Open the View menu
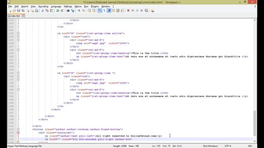This screenshot has height=148, width=264. tap(33, 7)
